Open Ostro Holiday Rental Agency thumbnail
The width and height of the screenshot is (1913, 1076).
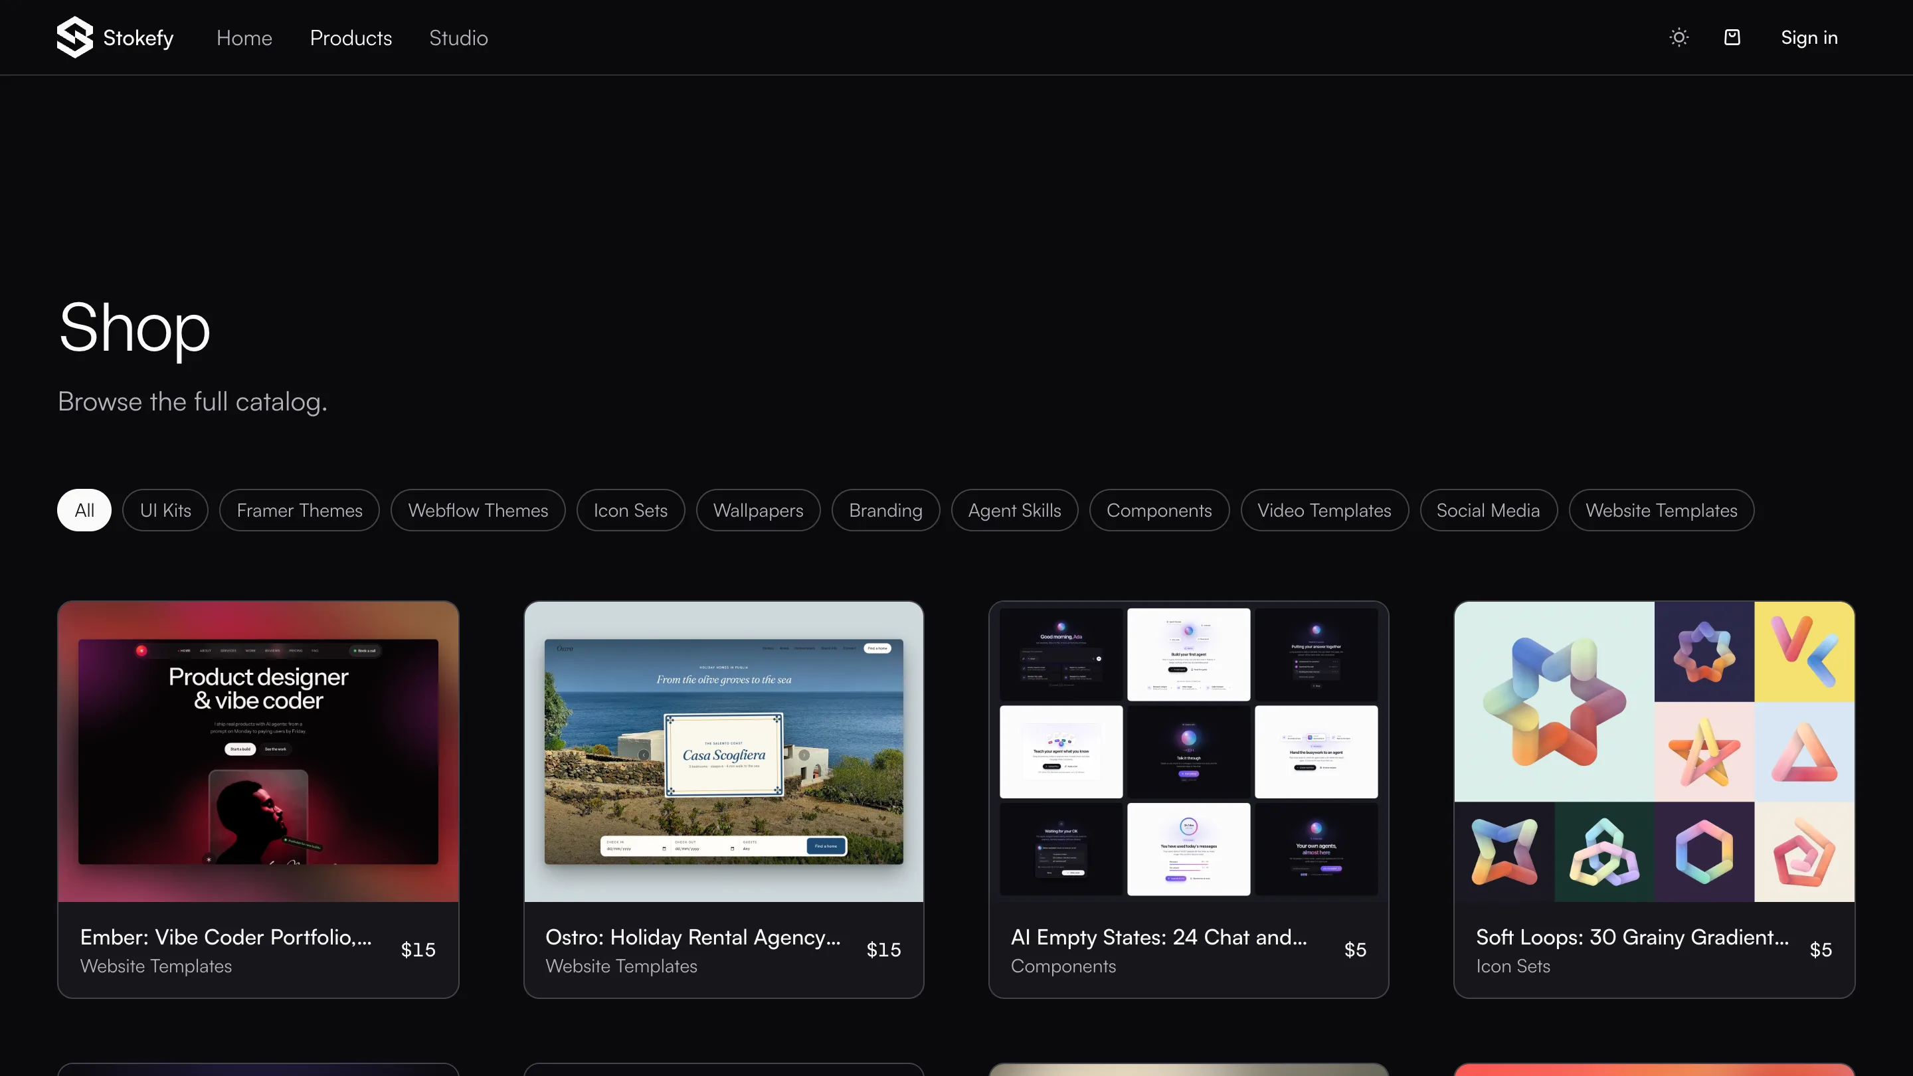(x=724, y=751)
